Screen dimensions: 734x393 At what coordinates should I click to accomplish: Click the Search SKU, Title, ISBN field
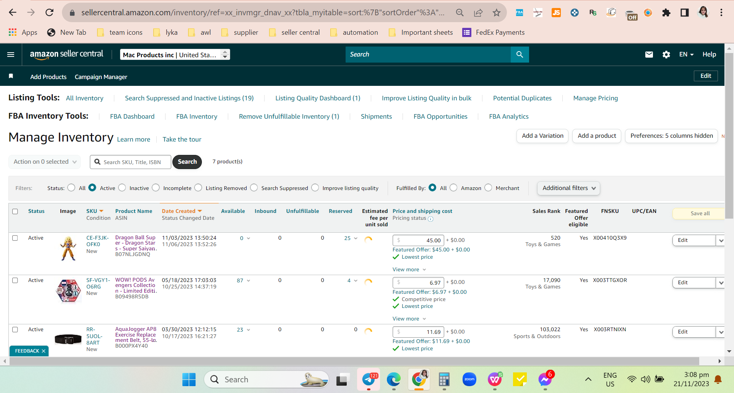(130, 162)
